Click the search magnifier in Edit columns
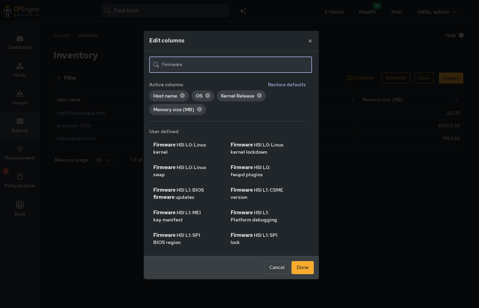The image size is (479, 308). point(156,65)
